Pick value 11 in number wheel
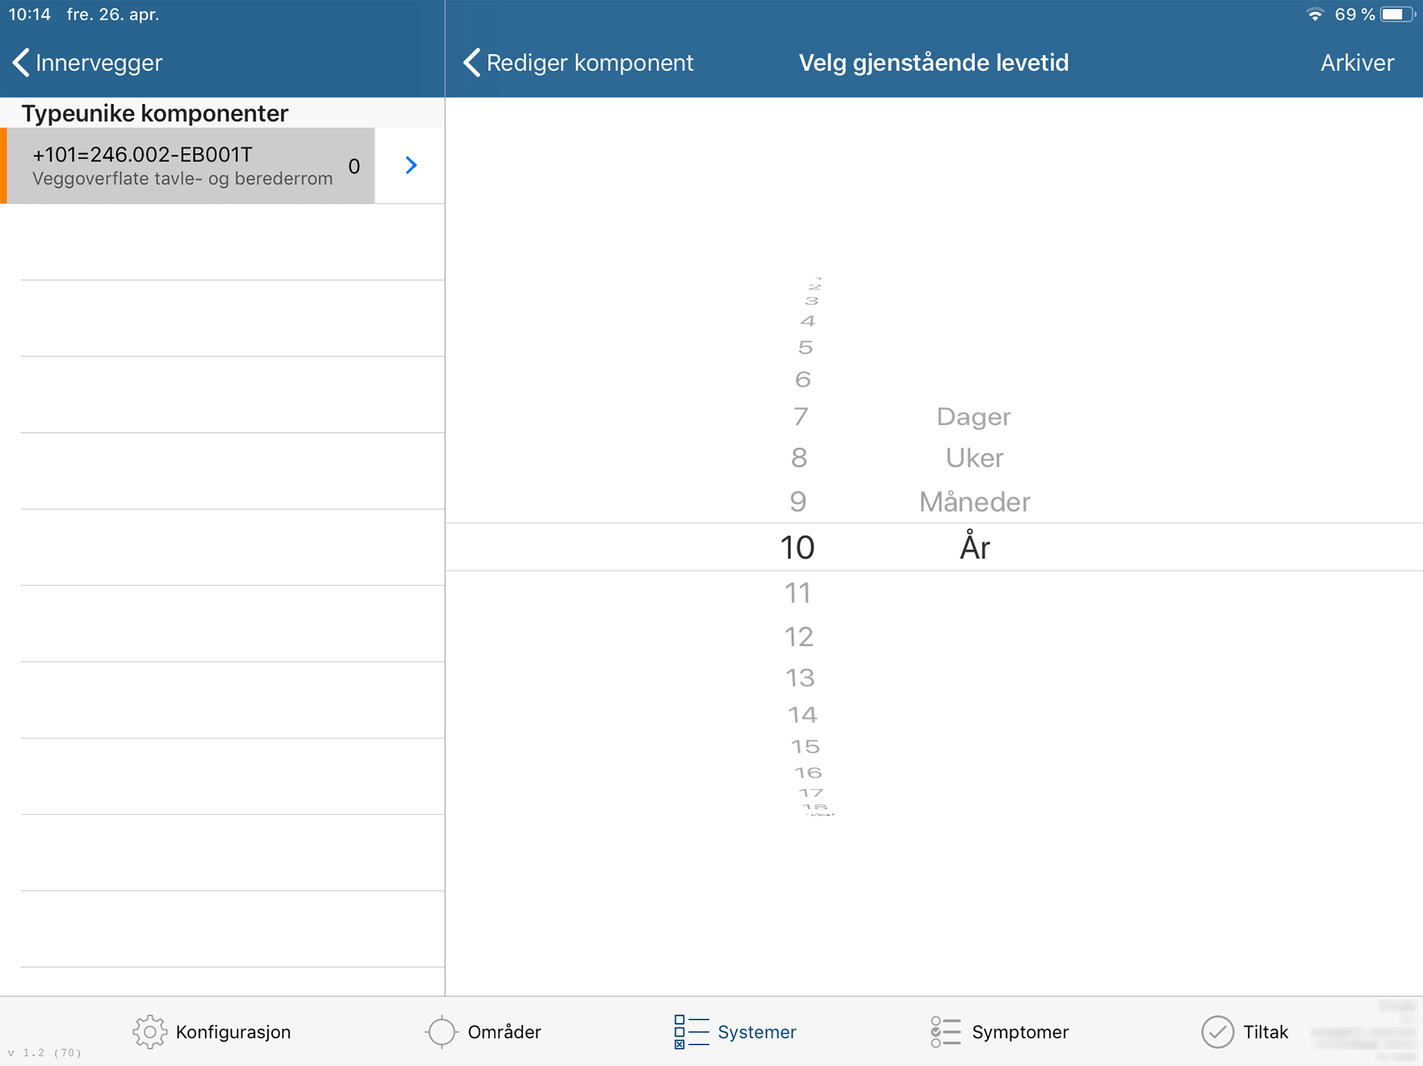This screenshot has height=1066, width=1423. tap(798, 593)
